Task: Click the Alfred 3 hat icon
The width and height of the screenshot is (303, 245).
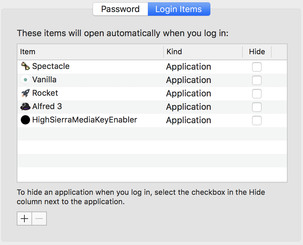Action: click(25, 106)
